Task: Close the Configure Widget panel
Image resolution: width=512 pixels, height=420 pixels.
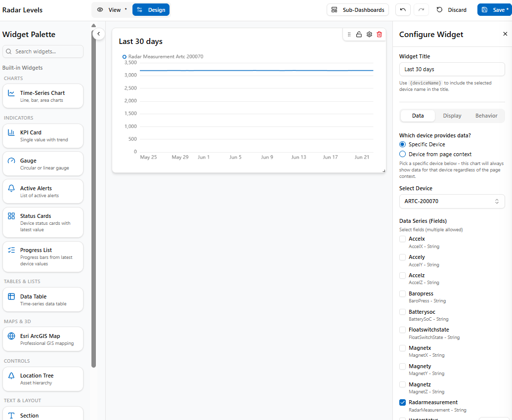Action: pyautogui.click(x=505, y=34)
